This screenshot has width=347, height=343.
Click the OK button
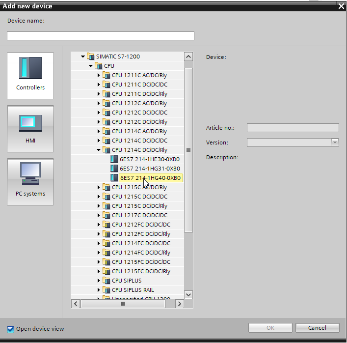click(270, 328)
